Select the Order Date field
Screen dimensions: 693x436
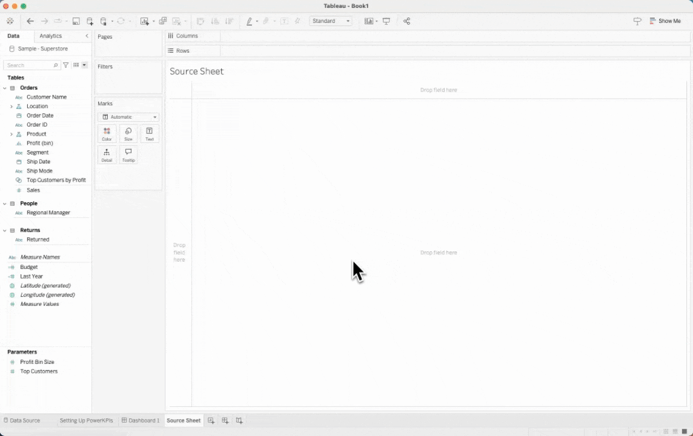click(x=40, y=115)
